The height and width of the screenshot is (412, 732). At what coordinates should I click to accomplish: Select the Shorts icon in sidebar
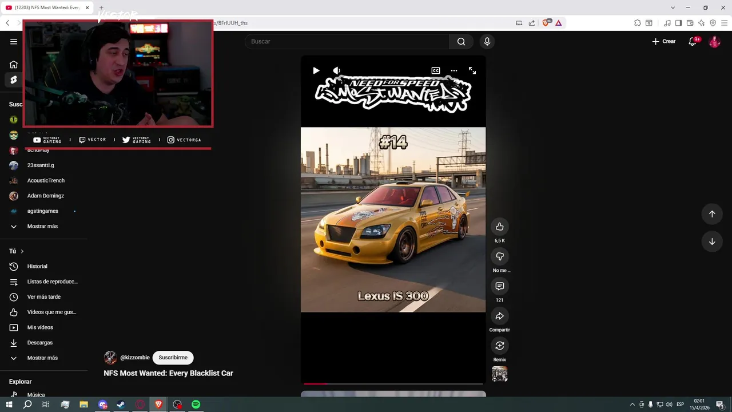click(14, 80)
